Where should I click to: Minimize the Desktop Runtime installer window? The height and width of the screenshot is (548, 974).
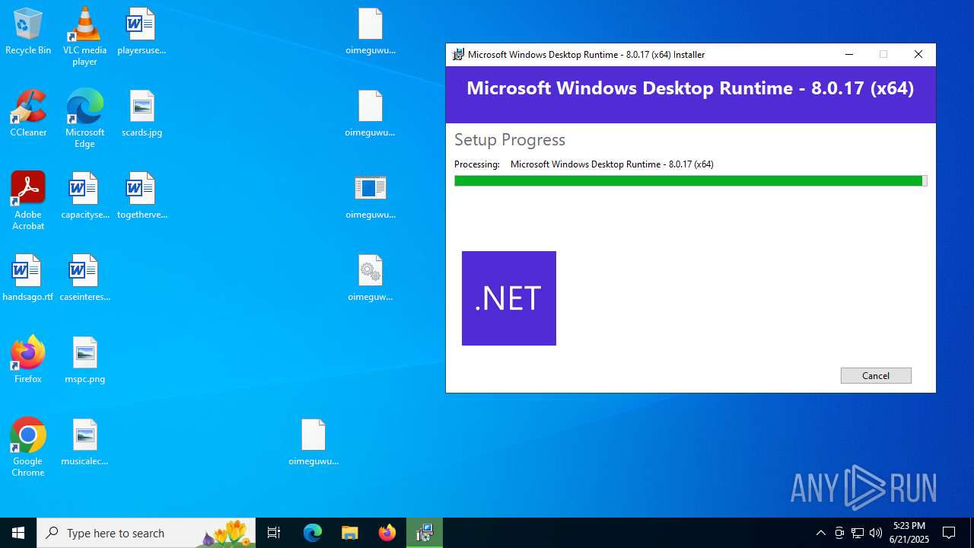coord(849,55)
